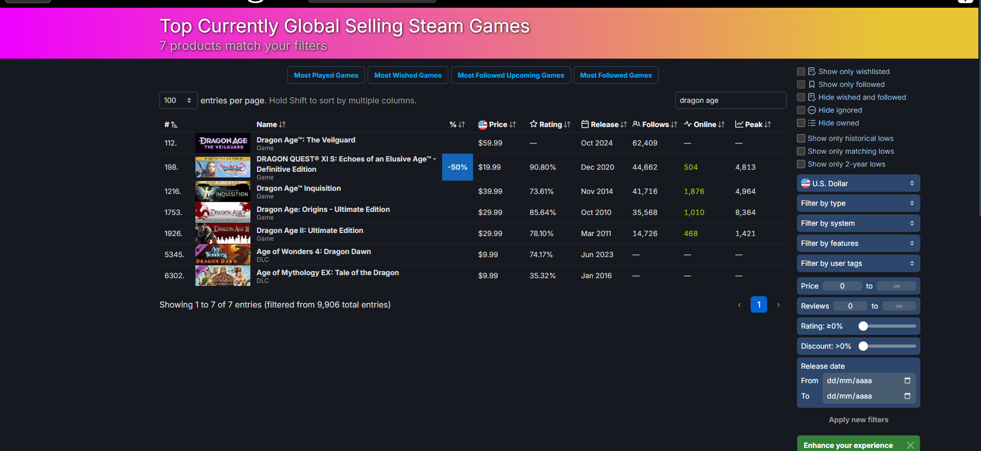
Task: Click the minimum Reviews input field
Action: click(x=850, y=306)
